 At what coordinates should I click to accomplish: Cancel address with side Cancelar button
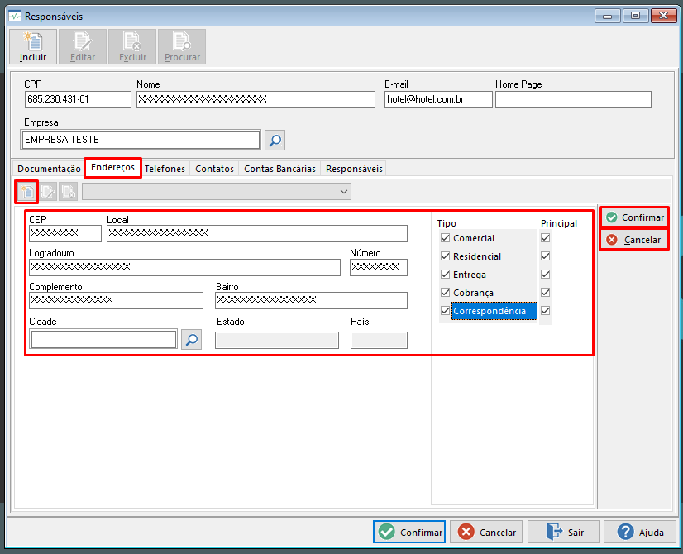[x=635, y=240]
